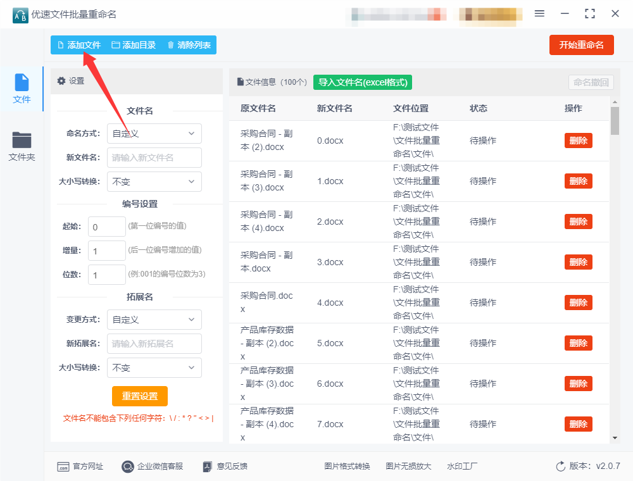
Task: Open the naming method dropdown
Action: click(154, 134)
